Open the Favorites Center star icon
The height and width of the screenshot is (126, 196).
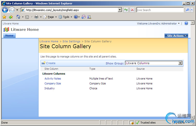[x=4, y=17]
